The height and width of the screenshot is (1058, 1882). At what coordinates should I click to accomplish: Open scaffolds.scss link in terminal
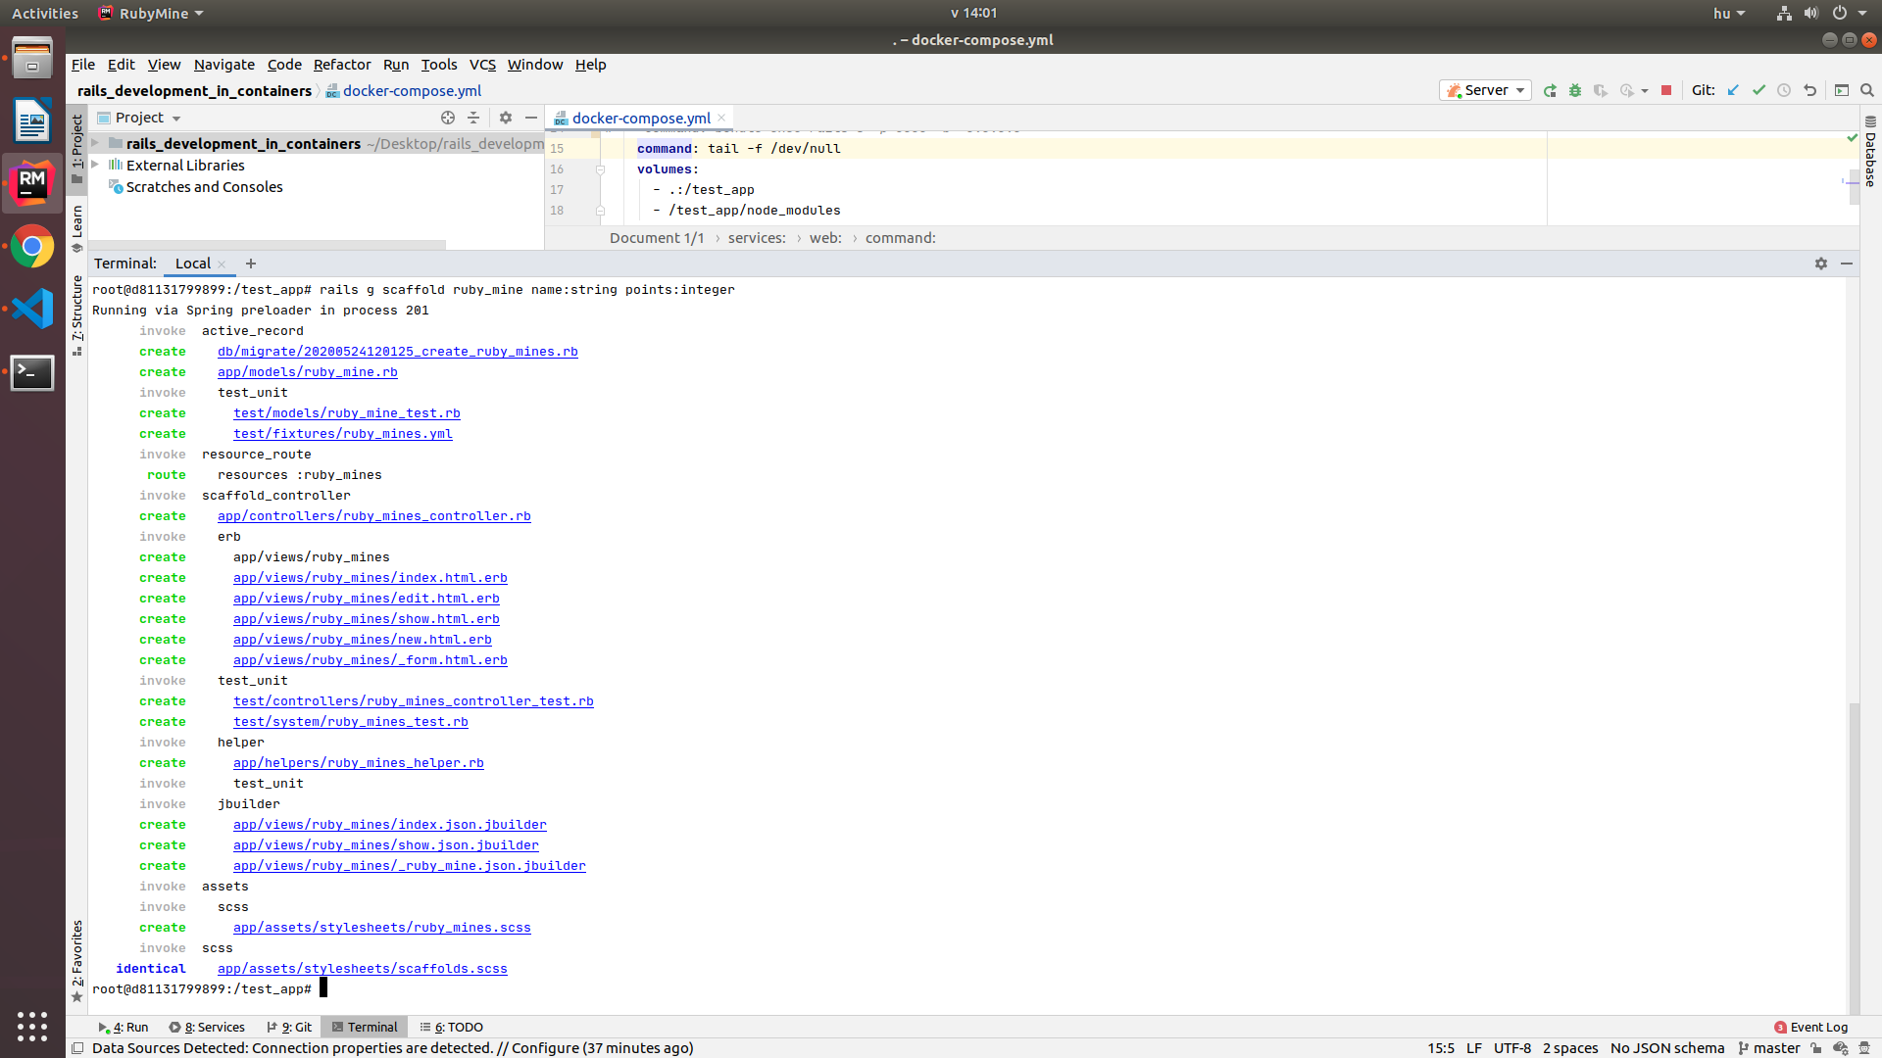click(x=362, y=969)
